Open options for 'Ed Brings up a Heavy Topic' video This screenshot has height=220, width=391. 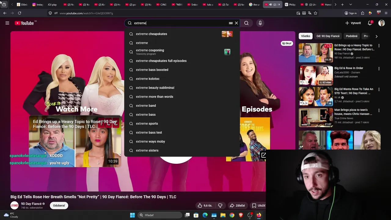point(379,46)
